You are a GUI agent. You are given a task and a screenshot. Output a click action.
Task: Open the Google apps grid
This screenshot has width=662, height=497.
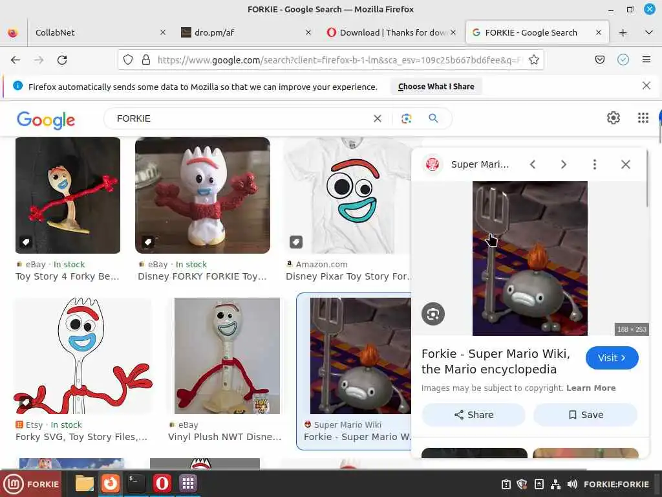tap(643, 118)
